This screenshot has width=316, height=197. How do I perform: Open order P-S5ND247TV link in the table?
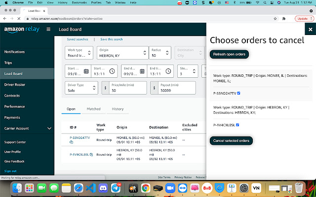click(80, 138)
